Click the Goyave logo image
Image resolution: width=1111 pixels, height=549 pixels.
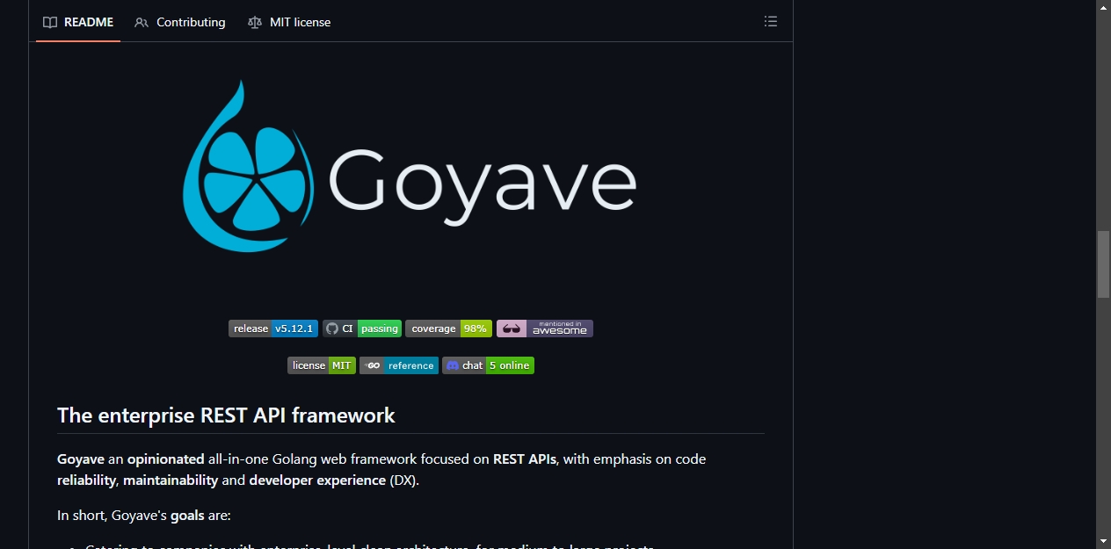pos(410,167)
